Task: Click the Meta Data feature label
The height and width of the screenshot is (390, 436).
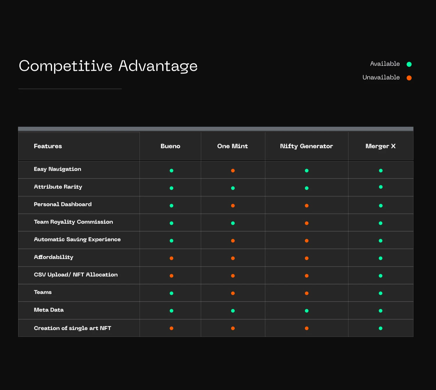Action: [49, 310]
